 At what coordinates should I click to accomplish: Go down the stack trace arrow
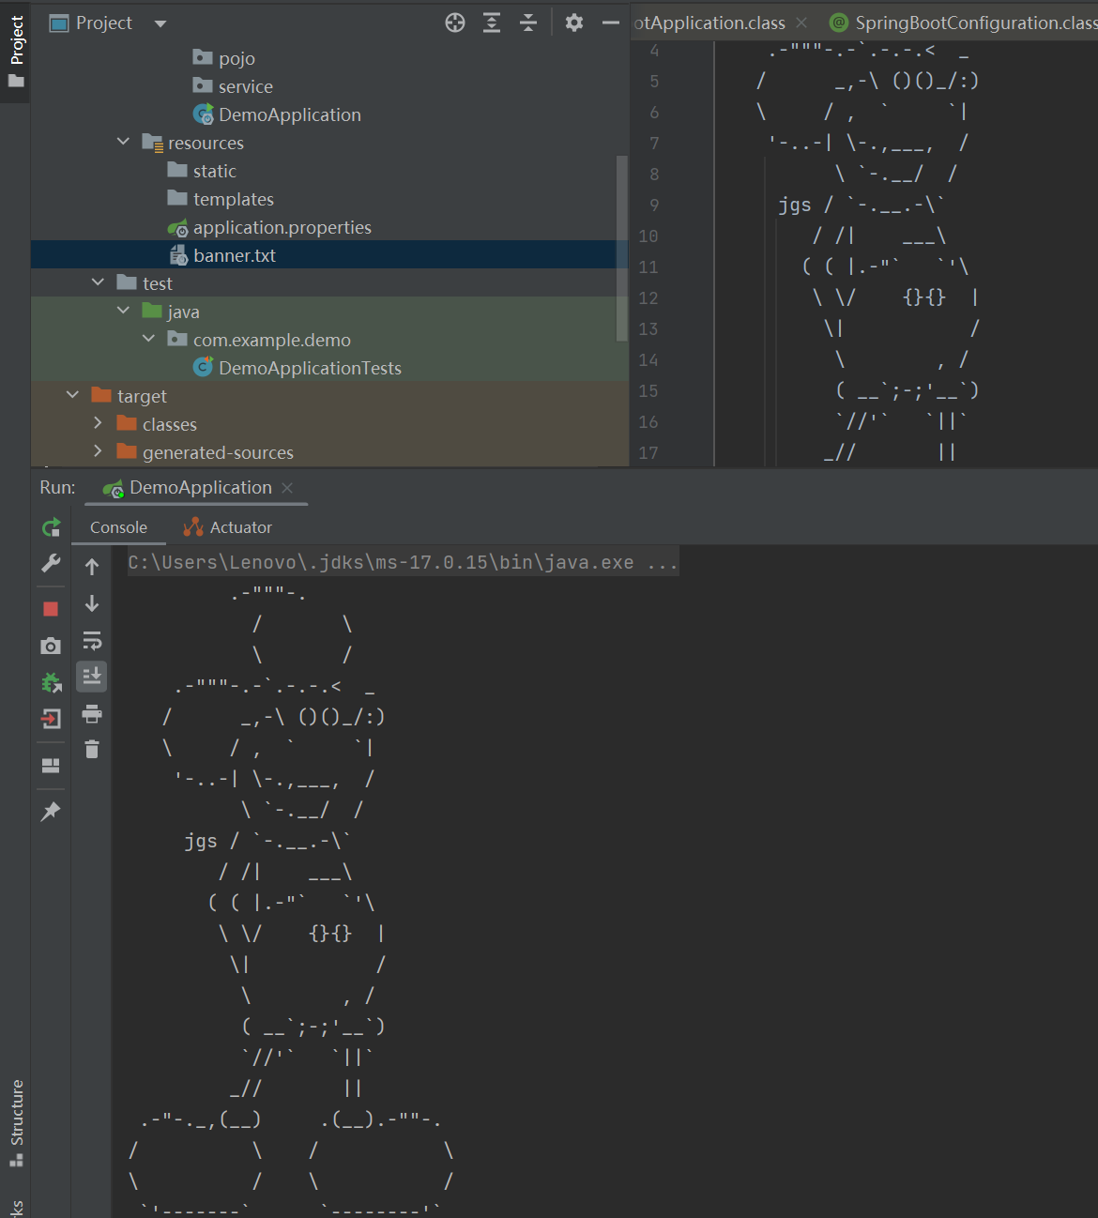(92, 603)
